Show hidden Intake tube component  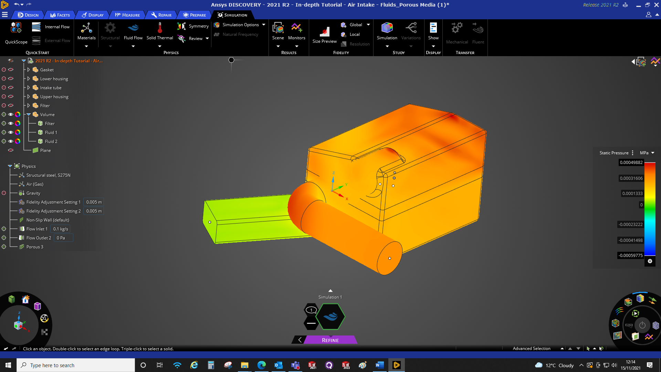pyautogui.click(x=11, y=87)
